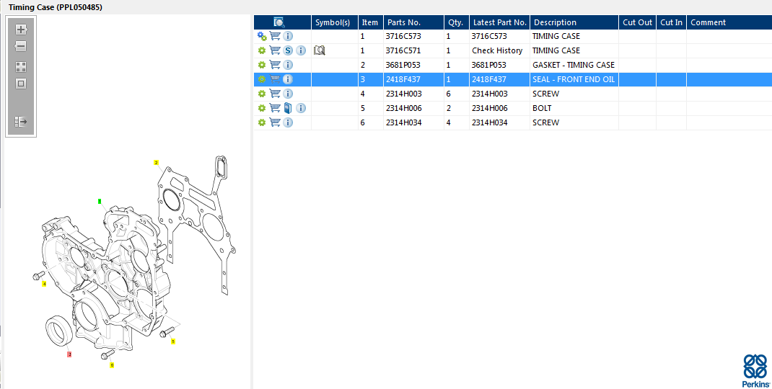772x389 pixels.
Task: Click the S supersession icon for 3716C571
Action: click(x=288, y=50)
